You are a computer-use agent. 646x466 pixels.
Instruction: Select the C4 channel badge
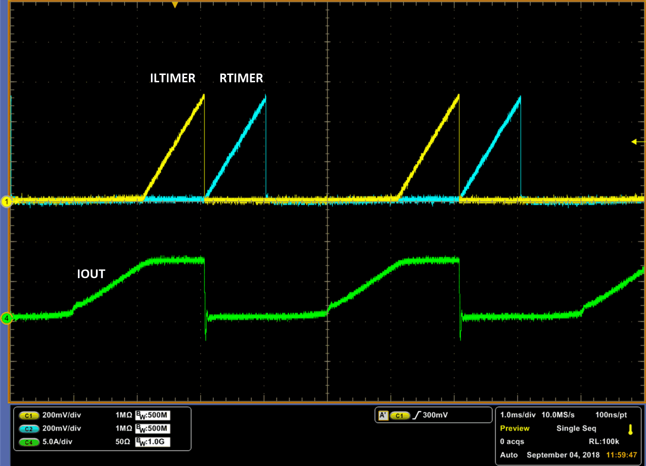29,443
